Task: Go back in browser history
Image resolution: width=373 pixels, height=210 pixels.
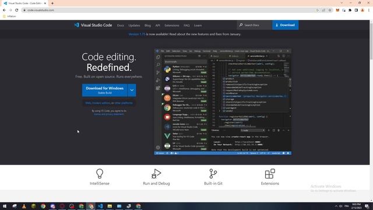Action: coord(4,10)
